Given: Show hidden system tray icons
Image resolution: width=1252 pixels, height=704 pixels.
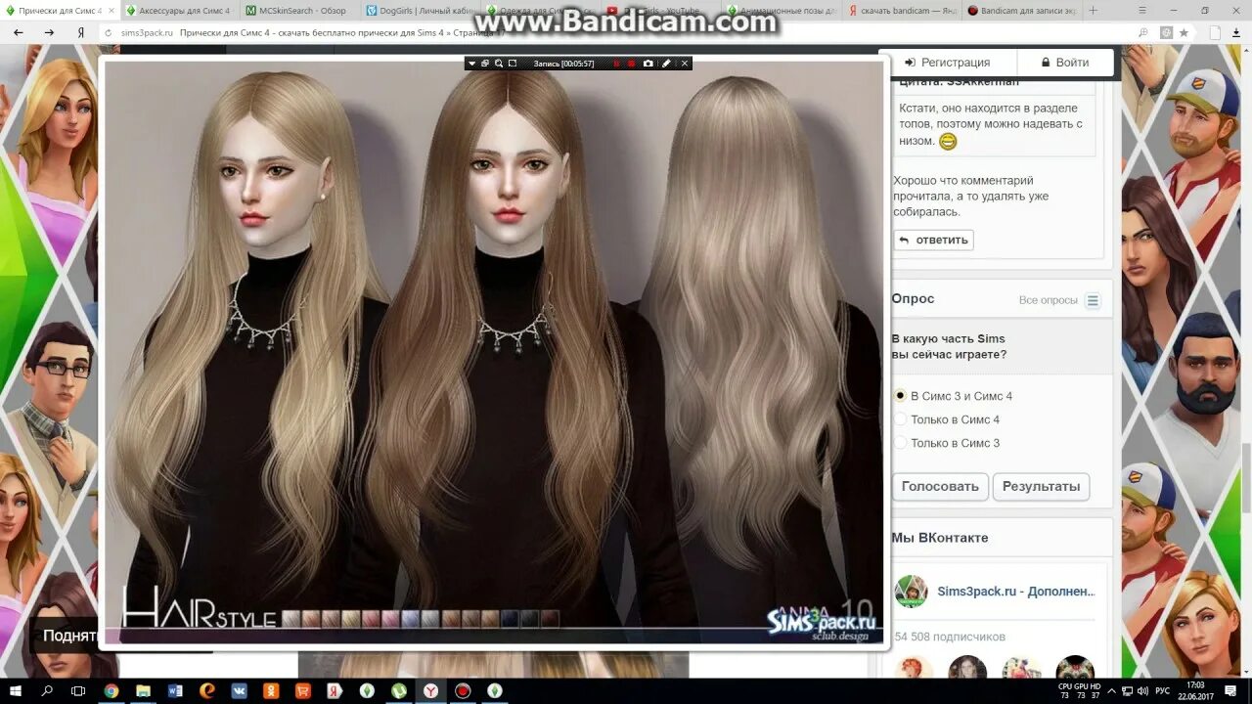Looking at the screenshot, I should click(1111, 691).
